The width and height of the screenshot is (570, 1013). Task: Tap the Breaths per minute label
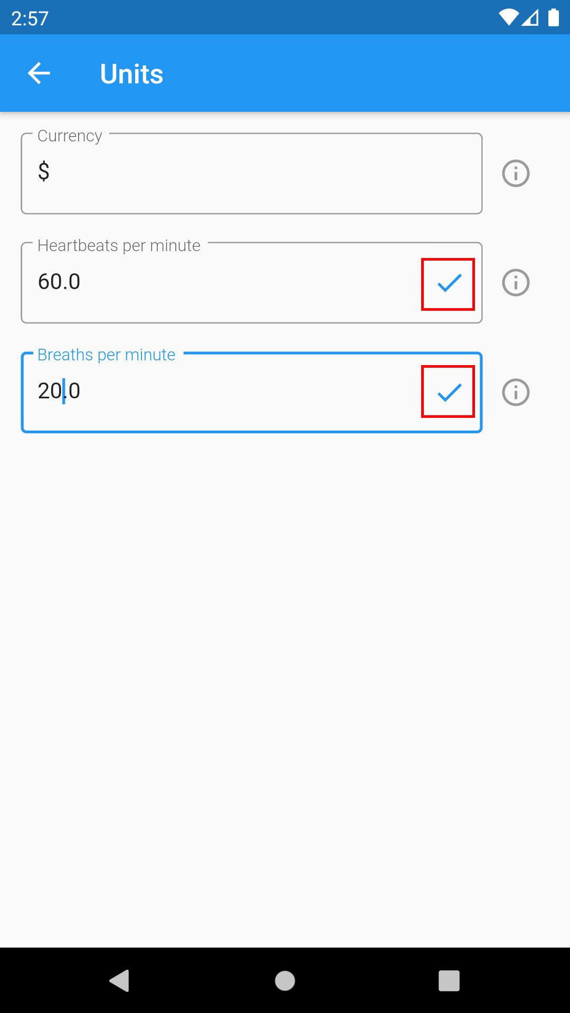click(x=106, y=355)
